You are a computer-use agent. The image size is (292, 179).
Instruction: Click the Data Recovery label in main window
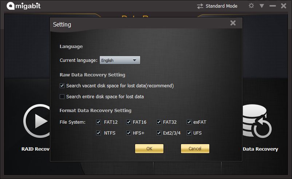[260, 149]
